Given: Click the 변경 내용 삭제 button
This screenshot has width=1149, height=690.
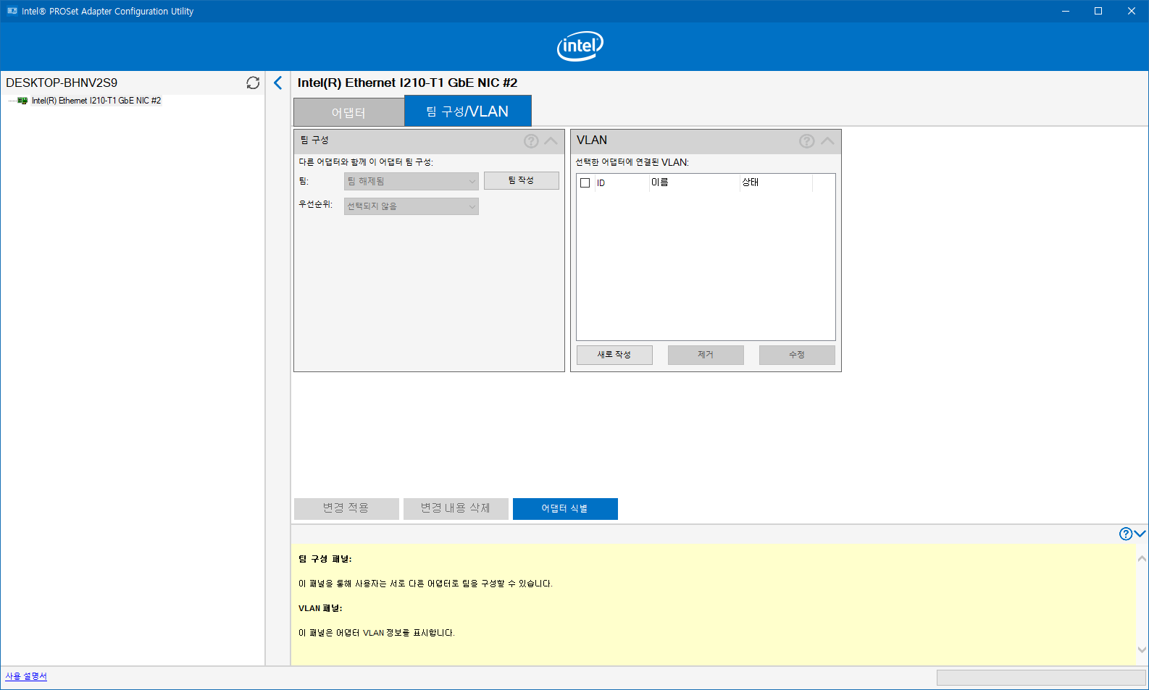Looking at the screenshot, I should click(x=456, y=508).
